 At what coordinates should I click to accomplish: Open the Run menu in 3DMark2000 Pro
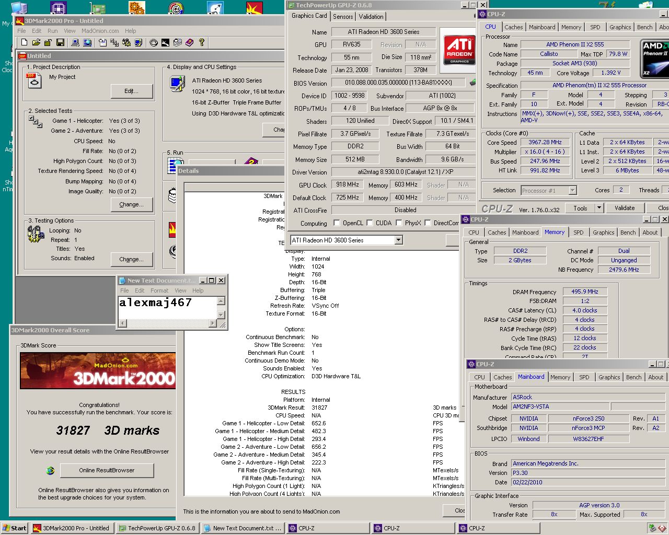point(53,31)
